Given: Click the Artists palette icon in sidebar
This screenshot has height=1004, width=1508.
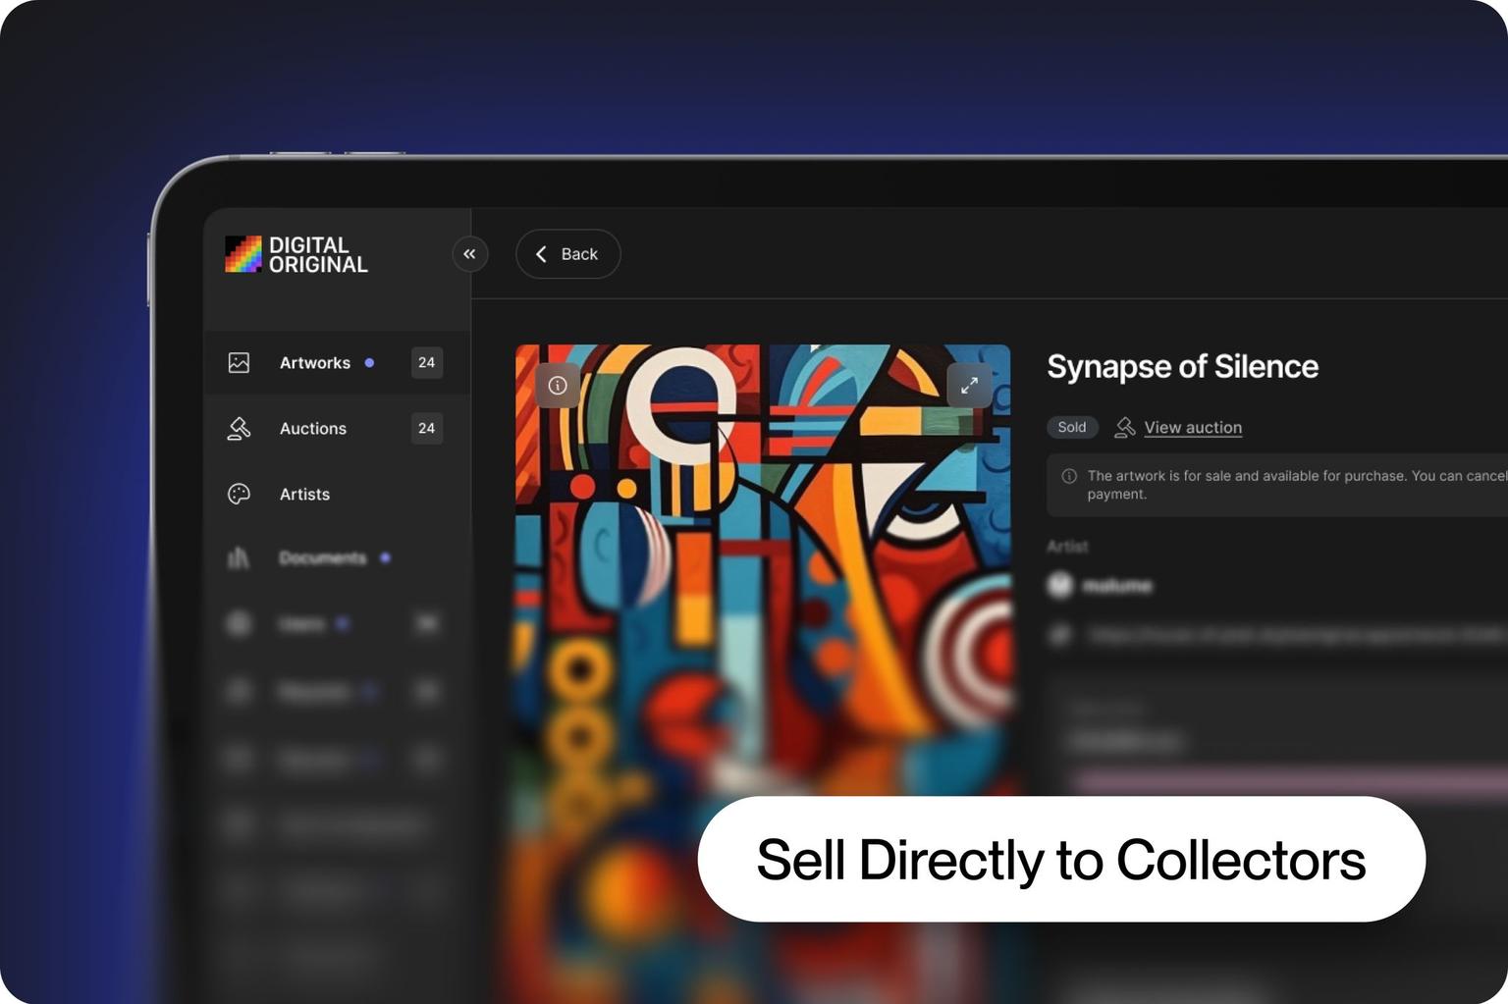Looking at the screenshot, I should tap(239, 495).
